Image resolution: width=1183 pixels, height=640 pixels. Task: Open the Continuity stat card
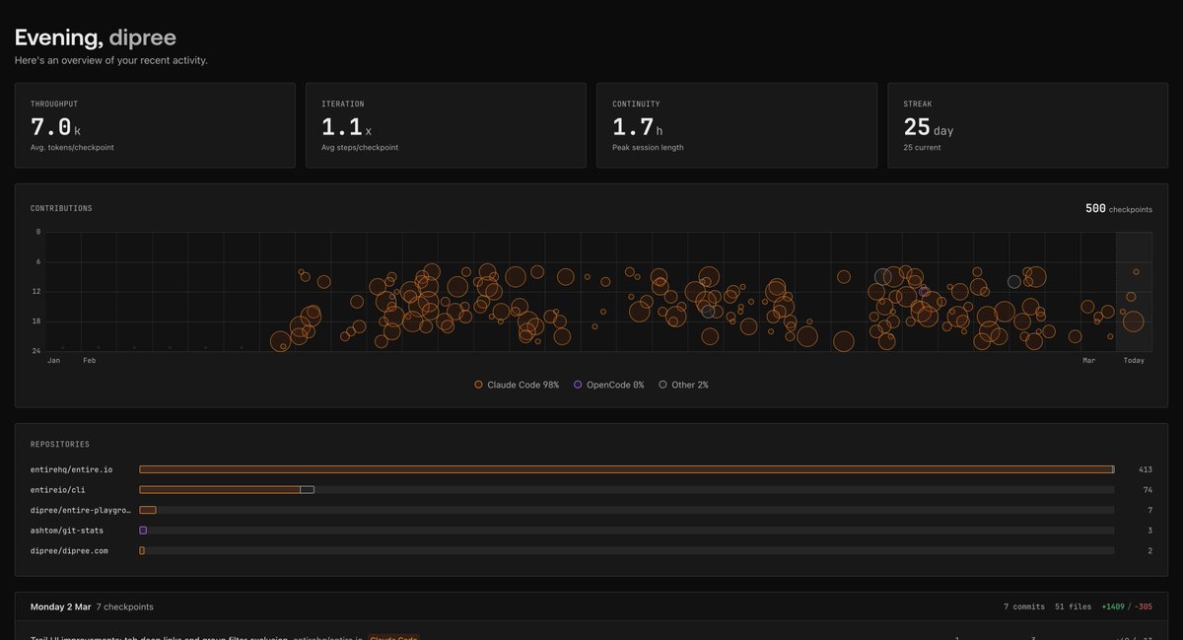(736, 125)
